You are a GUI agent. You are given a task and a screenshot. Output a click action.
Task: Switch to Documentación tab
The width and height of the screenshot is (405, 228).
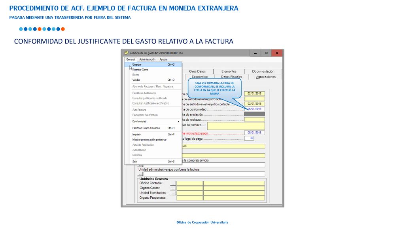[x=263, y=71]
